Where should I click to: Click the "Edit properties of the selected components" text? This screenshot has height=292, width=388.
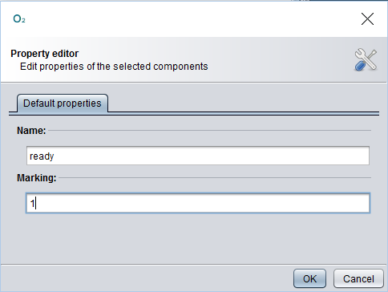(114, 67)
